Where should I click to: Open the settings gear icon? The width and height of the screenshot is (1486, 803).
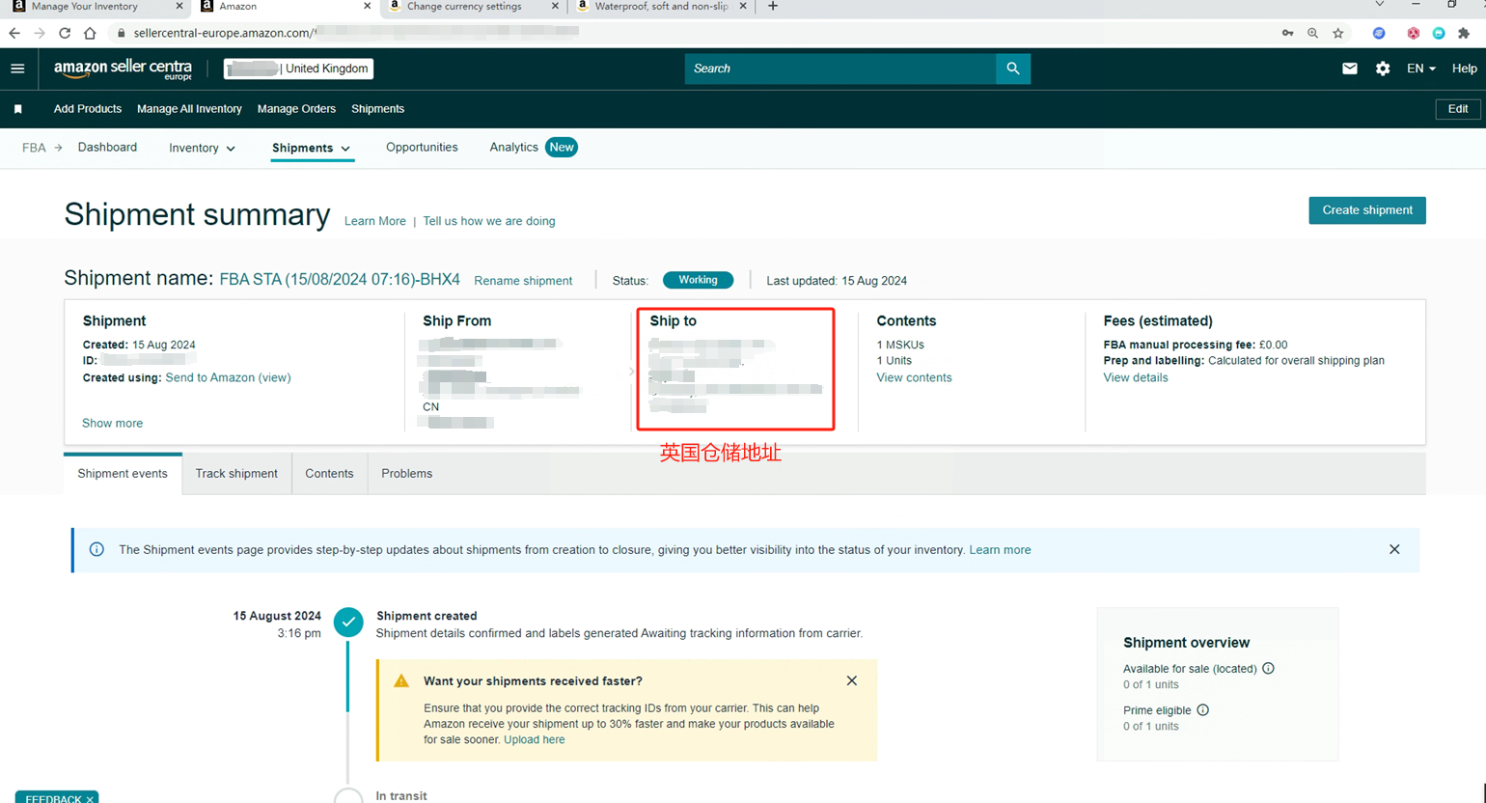1383,69
